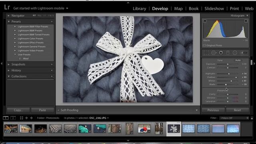
Task: Toggle shadow clipping indicator in histogram
Action: point(205,21)
